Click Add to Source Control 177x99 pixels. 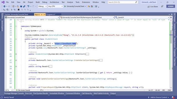pyautogui.click(x=158, y=97)
